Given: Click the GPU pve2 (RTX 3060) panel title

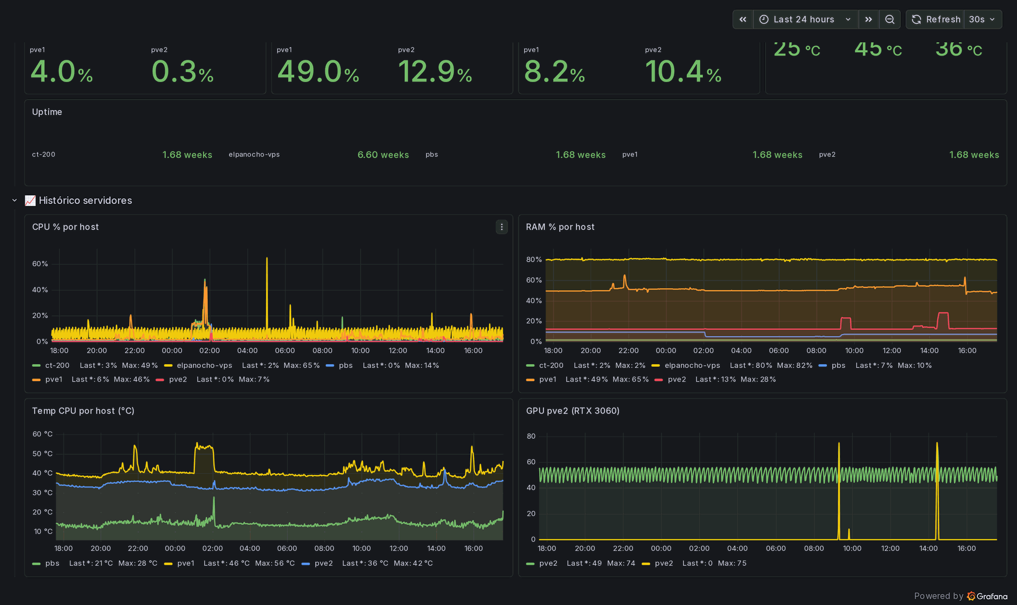Looking at the screenshot, I should coord(573,411).
